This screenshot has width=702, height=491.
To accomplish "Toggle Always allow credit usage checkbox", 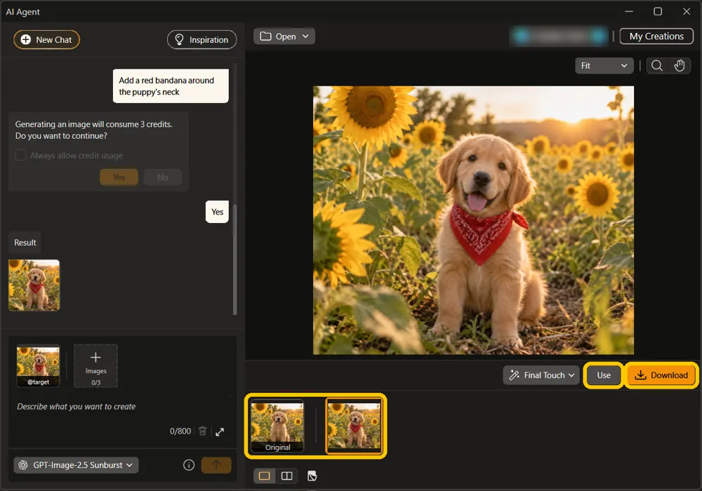I will [x=20, y=155].
